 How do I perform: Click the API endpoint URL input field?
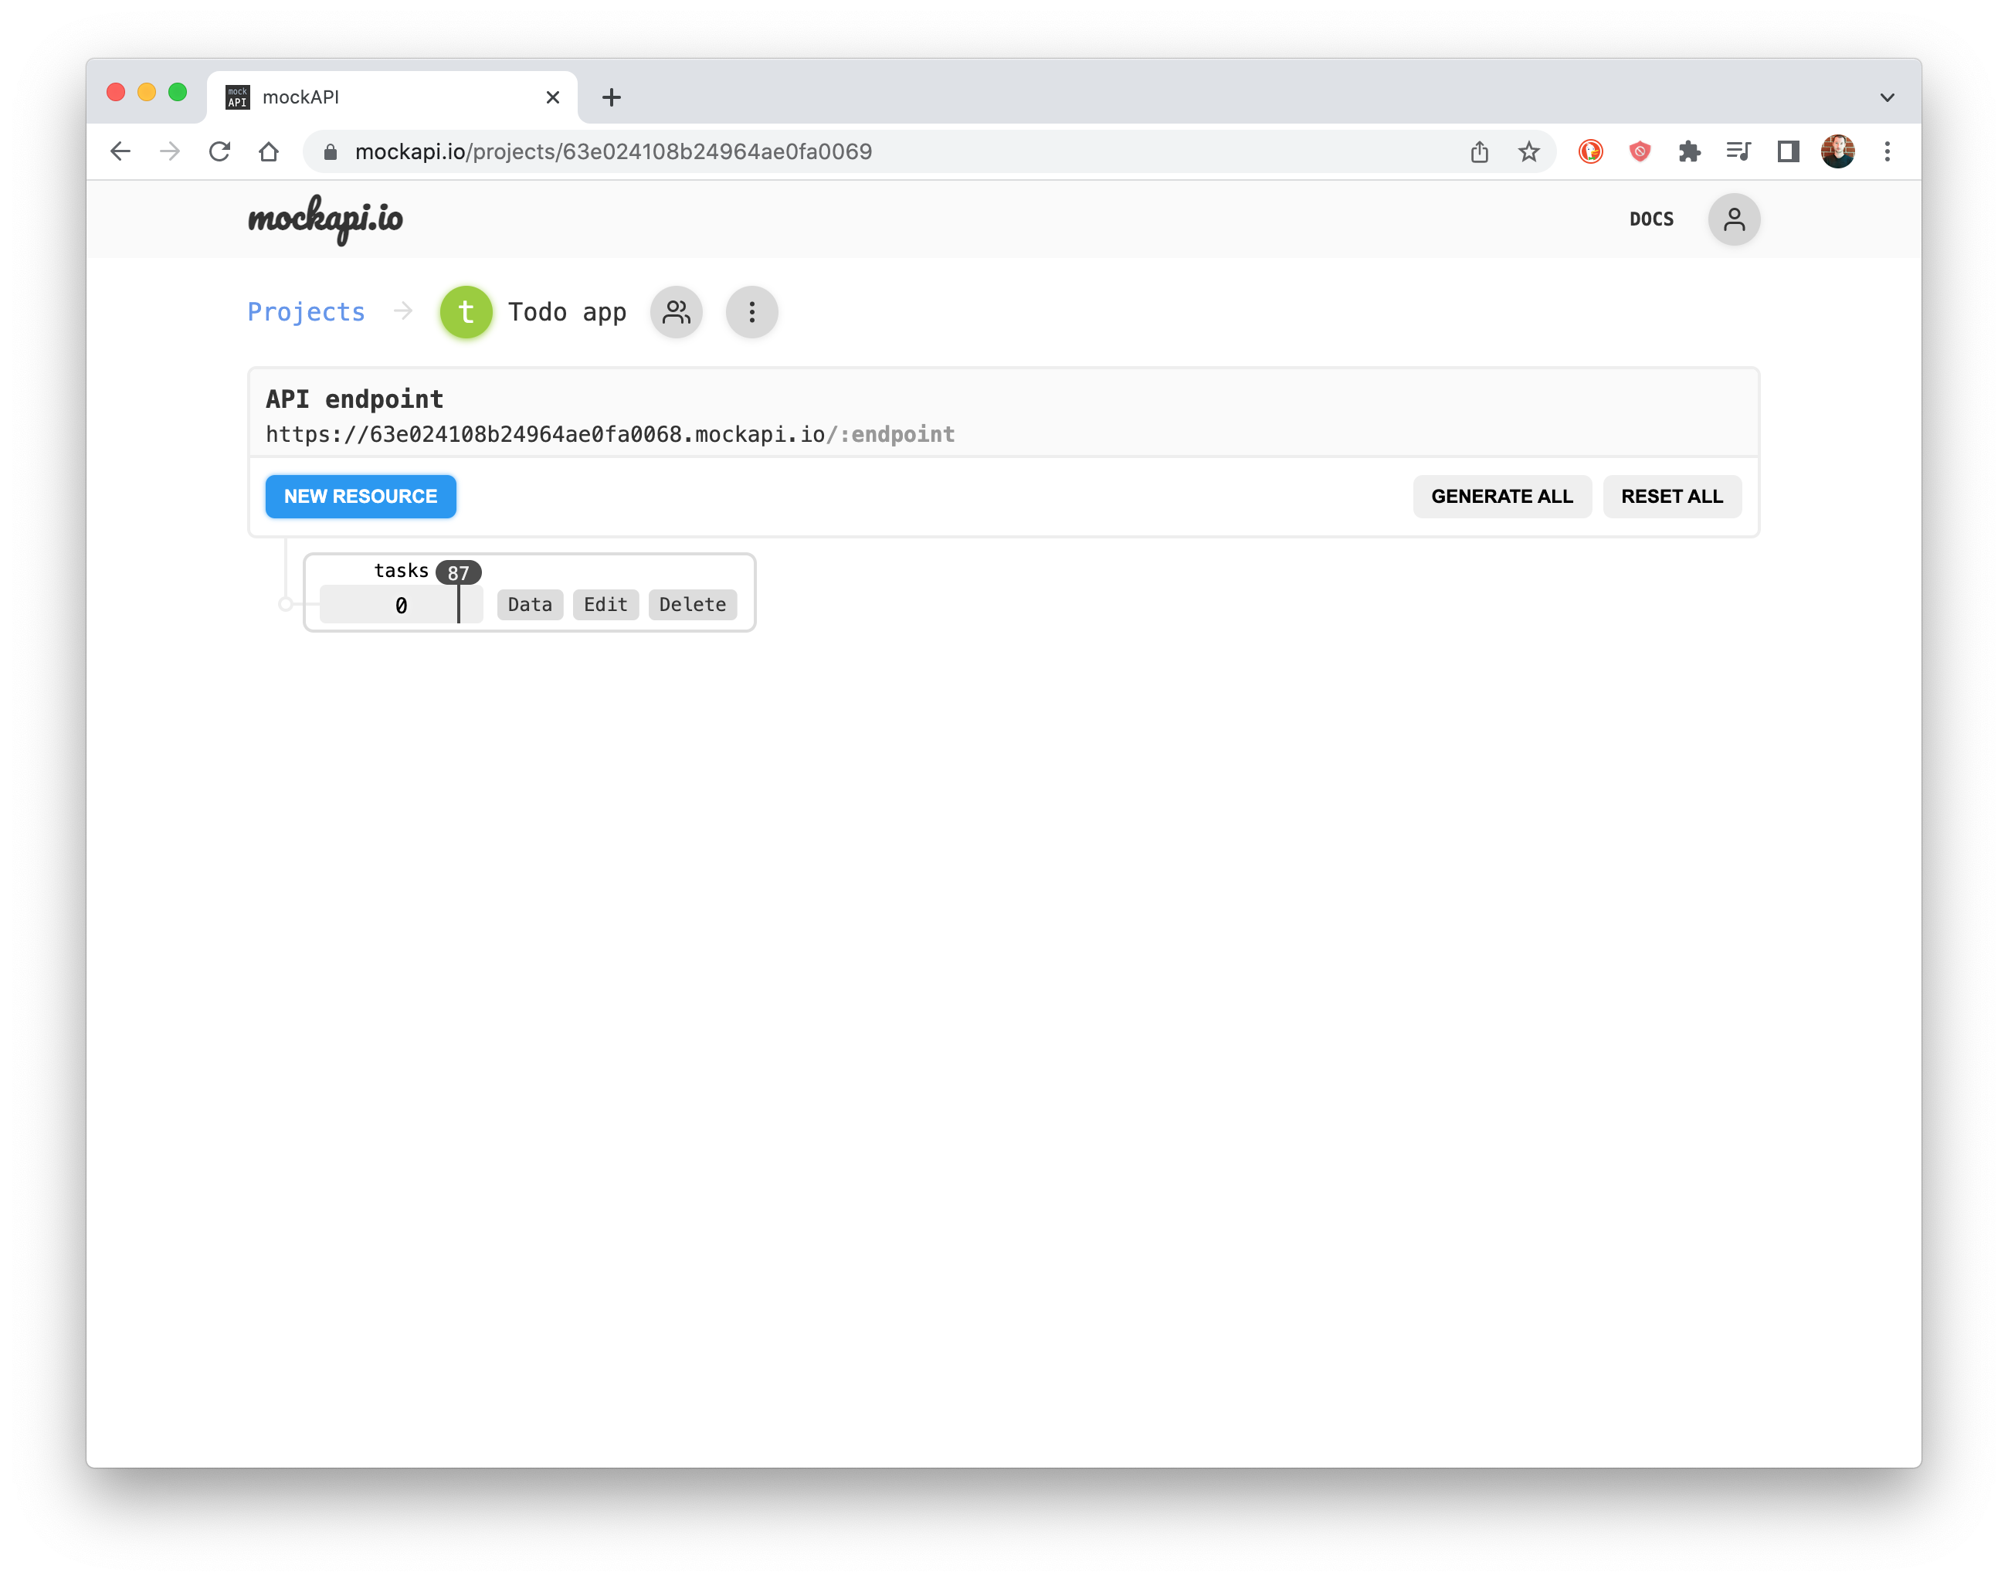608,433
